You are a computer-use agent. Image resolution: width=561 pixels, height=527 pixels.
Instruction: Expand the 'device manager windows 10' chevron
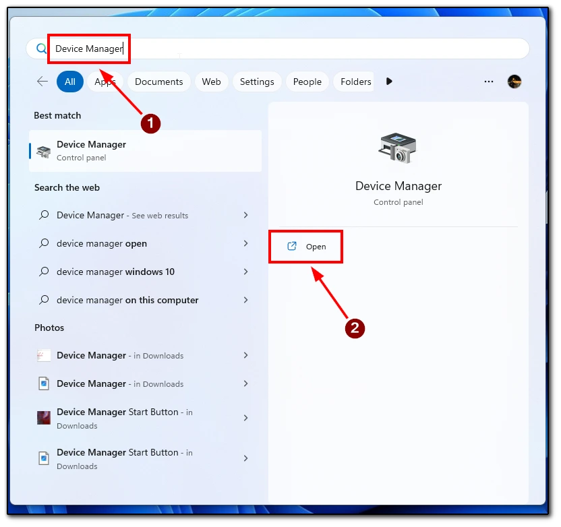[246, 272]
